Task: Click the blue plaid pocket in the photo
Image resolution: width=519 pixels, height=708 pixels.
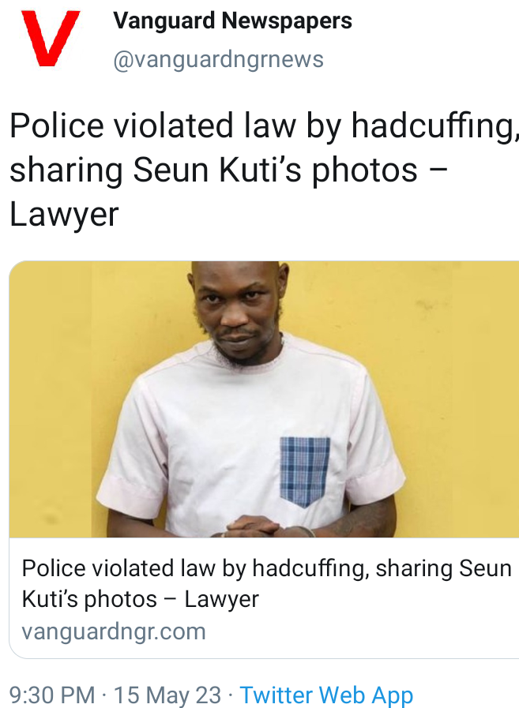Action: (305, 471)
